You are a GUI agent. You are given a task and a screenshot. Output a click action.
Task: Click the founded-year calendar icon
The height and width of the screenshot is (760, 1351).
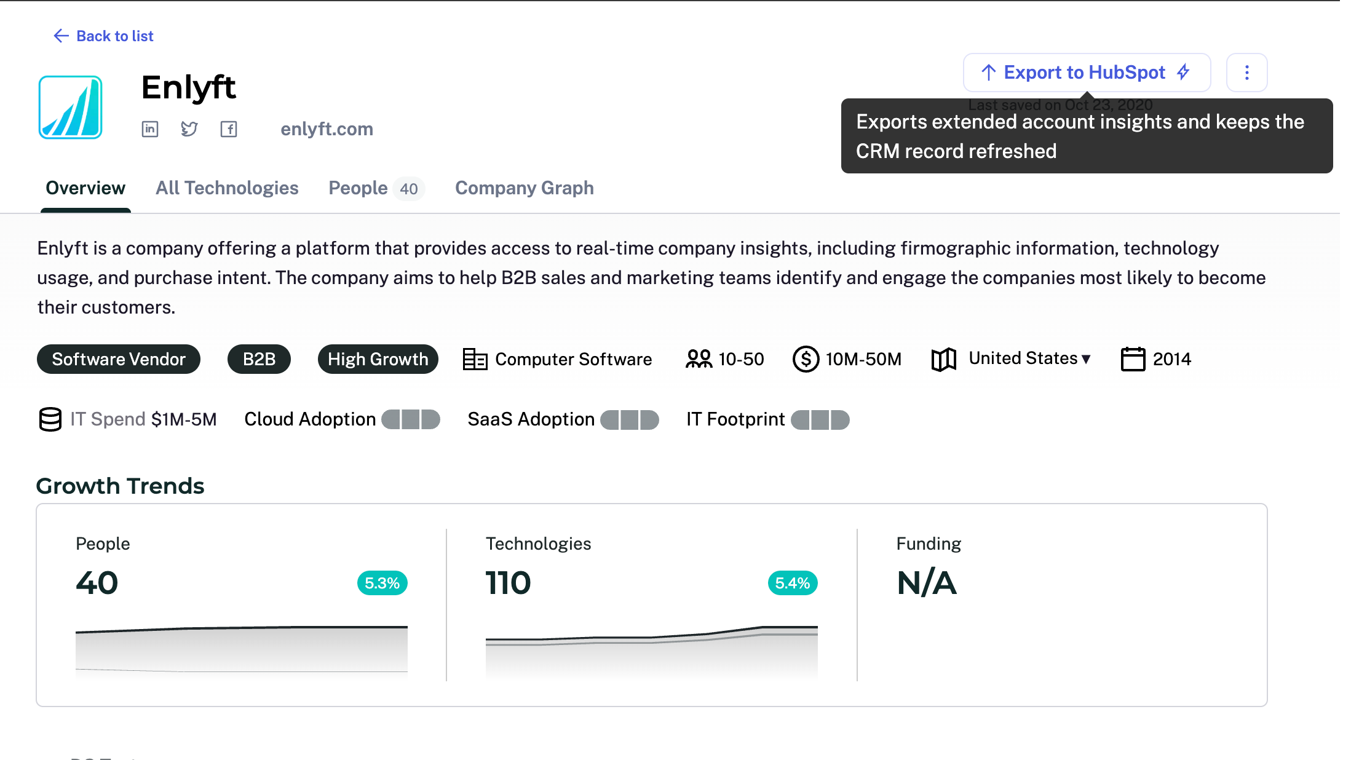[x=1133, y=359]
